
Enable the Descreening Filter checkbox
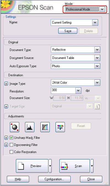[x=12, y=145]
